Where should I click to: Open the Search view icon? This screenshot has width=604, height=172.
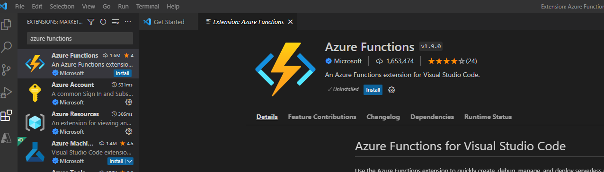point(7,47)
